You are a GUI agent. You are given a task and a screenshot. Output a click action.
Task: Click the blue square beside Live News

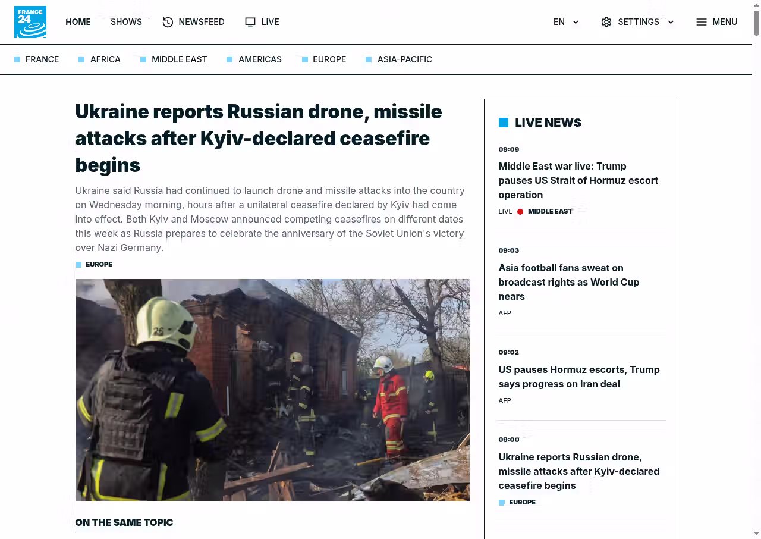504,123
